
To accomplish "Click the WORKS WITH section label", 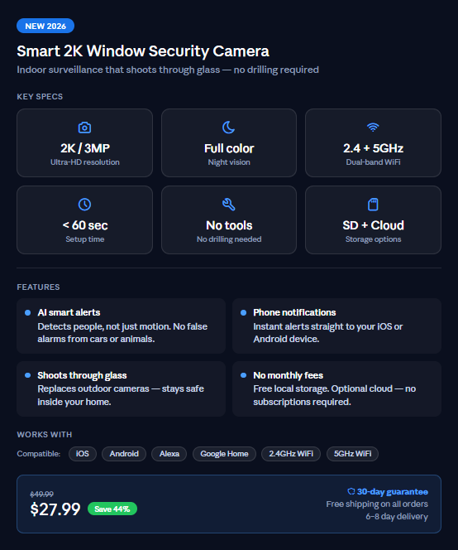I will [45, 435].
